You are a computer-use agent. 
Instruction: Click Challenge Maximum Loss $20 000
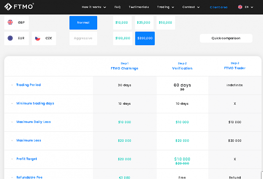(x=125, y=141)
